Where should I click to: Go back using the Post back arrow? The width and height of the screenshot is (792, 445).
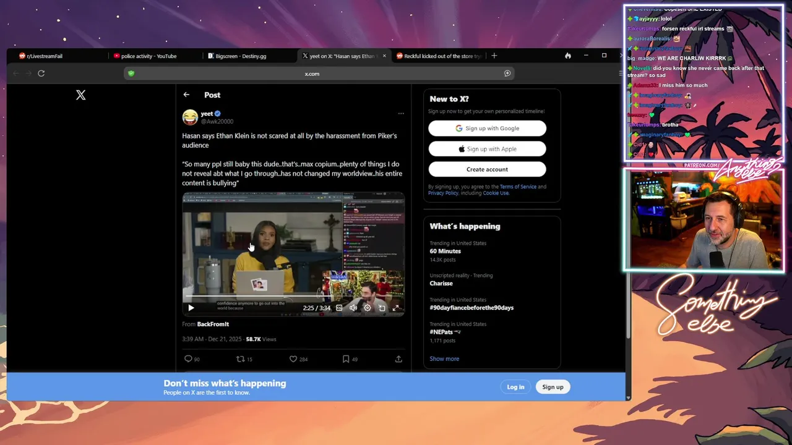tap(186, 95)
